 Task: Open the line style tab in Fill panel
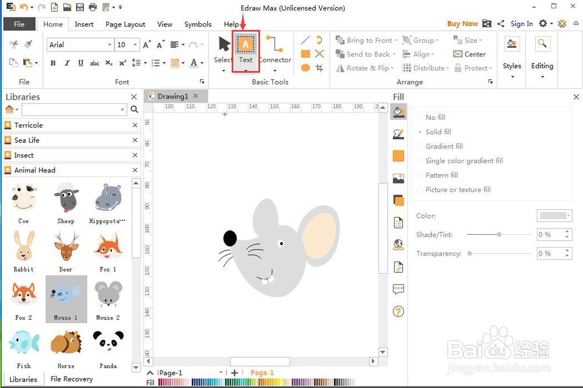(x=398, y=134)
